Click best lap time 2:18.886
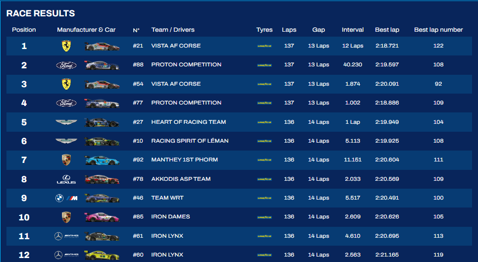 tap(387, 103)
